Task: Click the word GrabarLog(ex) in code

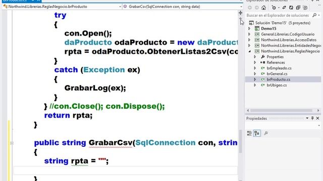Action: [x=94, y=88]
